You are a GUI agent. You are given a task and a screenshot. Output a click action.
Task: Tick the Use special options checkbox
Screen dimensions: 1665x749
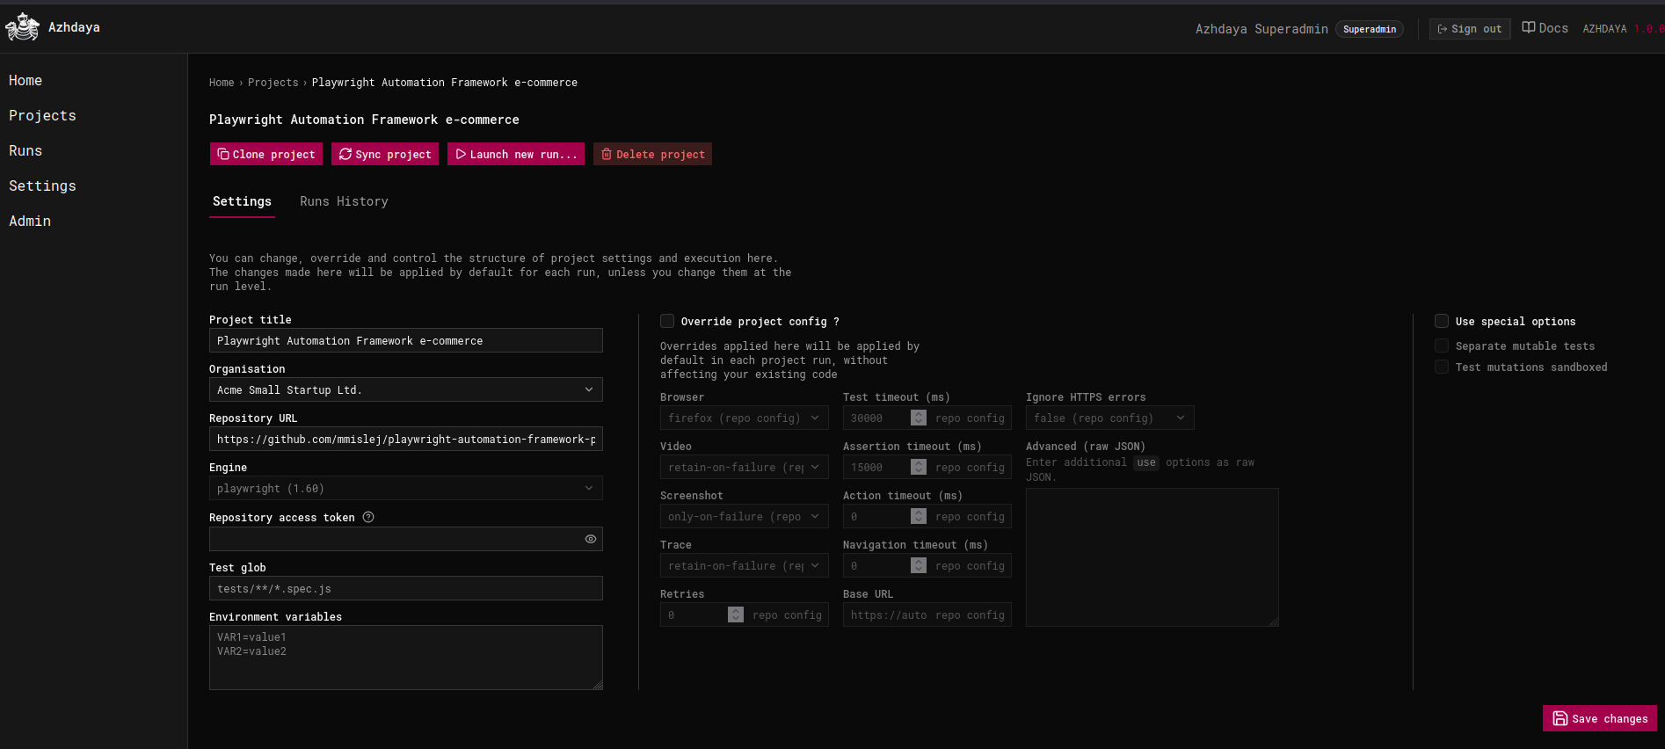tap(1442, 321)
